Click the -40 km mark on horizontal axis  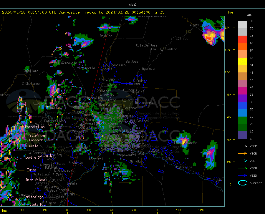tap(21, 210)
